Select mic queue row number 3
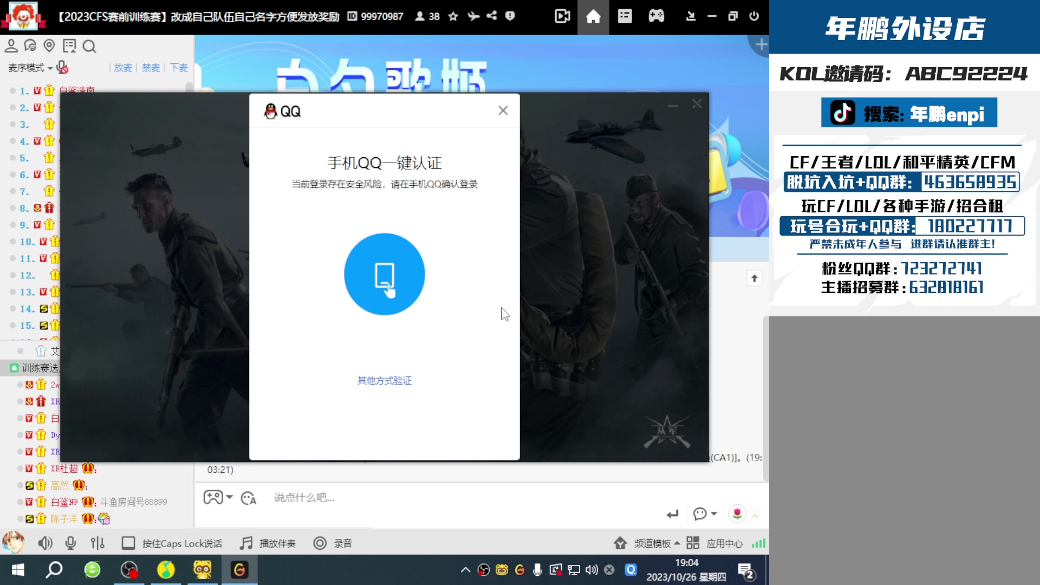This screenshot has height=585, width=1040. pyautogui.click(x=34, y=124)
